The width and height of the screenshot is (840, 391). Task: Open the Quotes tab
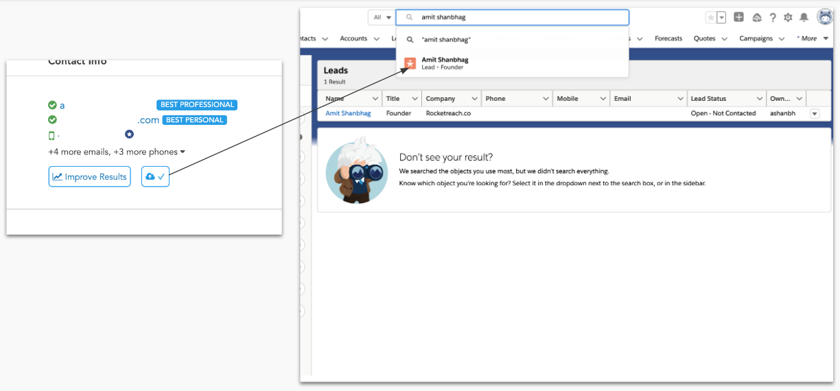pos(704,38)
